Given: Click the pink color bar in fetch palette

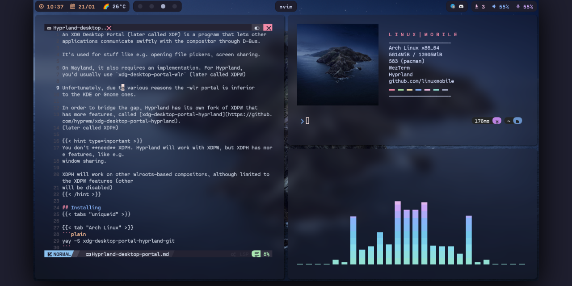Looking at the screenshot, I should (392, 90).
